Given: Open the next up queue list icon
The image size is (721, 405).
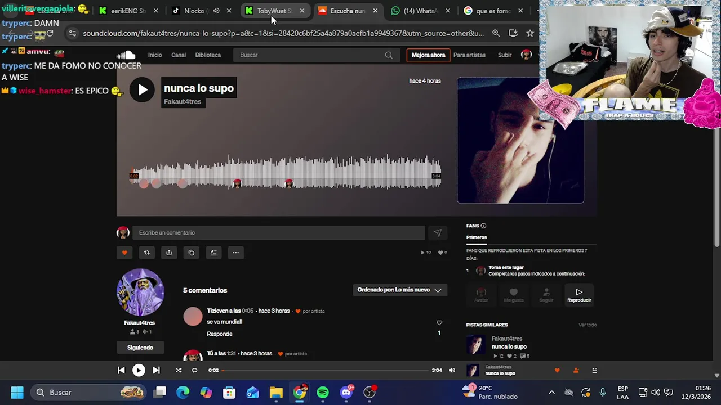Looking at the screenshot, I should pyautogui.click(x=594, y=370).
